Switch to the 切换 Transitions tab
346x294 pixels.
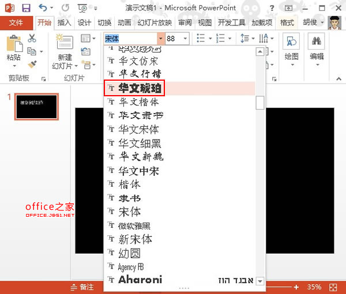tap(104, 22)
